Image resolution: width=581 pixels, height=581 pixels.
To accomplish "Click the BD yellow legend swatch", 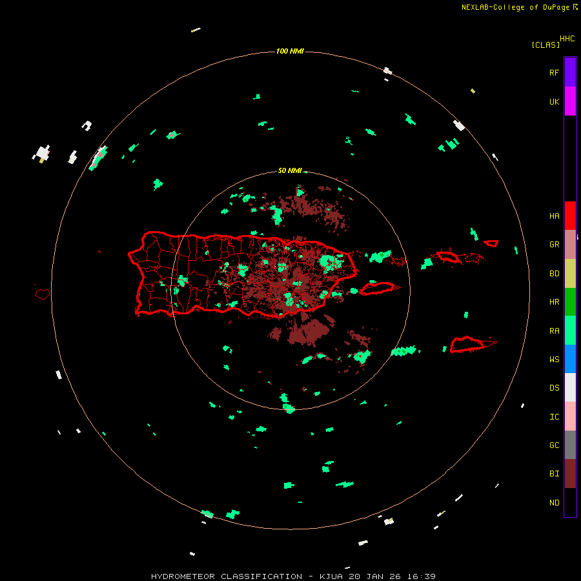I will [x=570, y=274].
